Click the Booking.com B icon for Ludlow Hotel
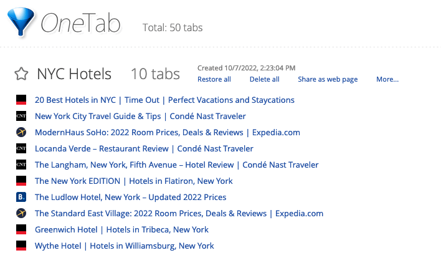 (21, 197)
